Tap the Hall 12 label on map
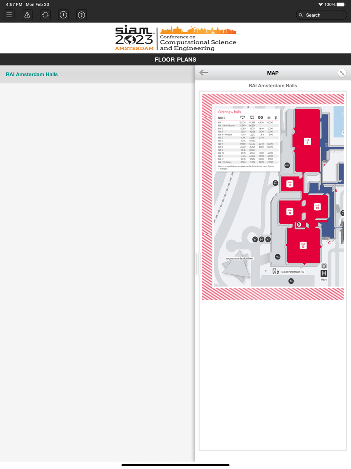Screen dimensions: 351x469 coord(303,245)
